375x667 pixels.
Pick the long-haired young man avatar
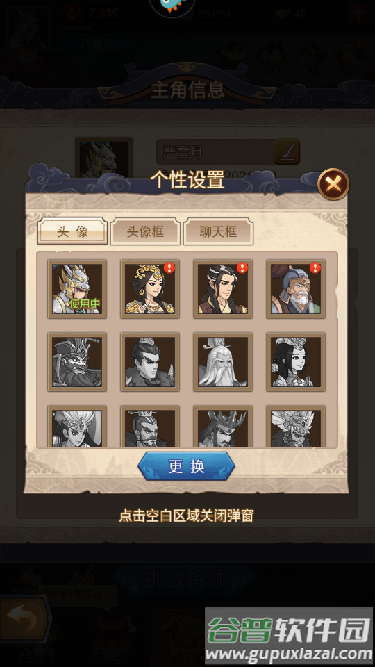(223, 289)
